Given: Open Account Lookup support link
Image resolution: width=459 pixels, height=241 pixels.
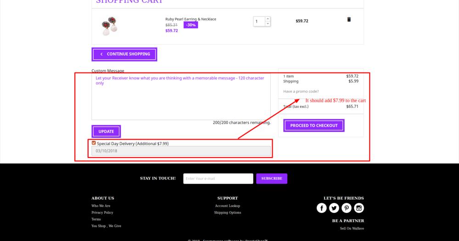Looking at the screenshot, I should (x=228, y=206).
